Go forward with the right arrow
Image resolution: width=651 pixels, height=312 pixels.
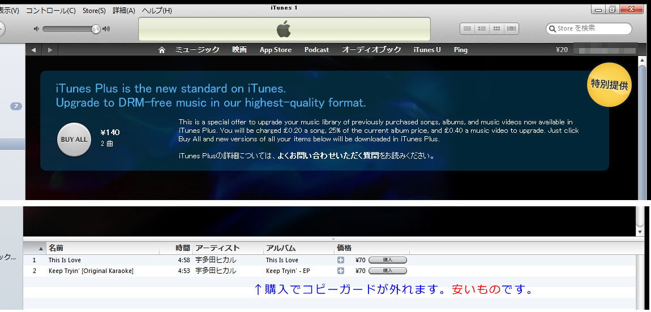point(50,50)
